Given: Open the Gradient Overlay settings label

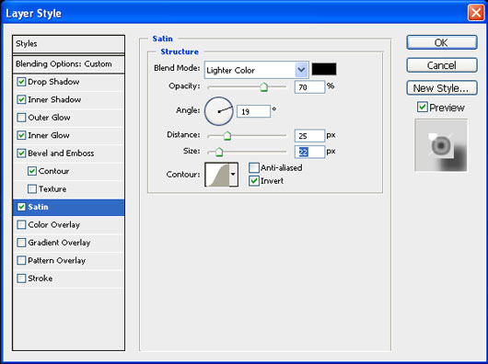Looking at the screenshot, I should coord(59,243).
